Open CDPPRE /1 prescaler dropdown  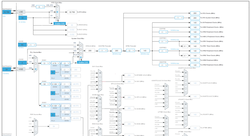coord(163,32)
